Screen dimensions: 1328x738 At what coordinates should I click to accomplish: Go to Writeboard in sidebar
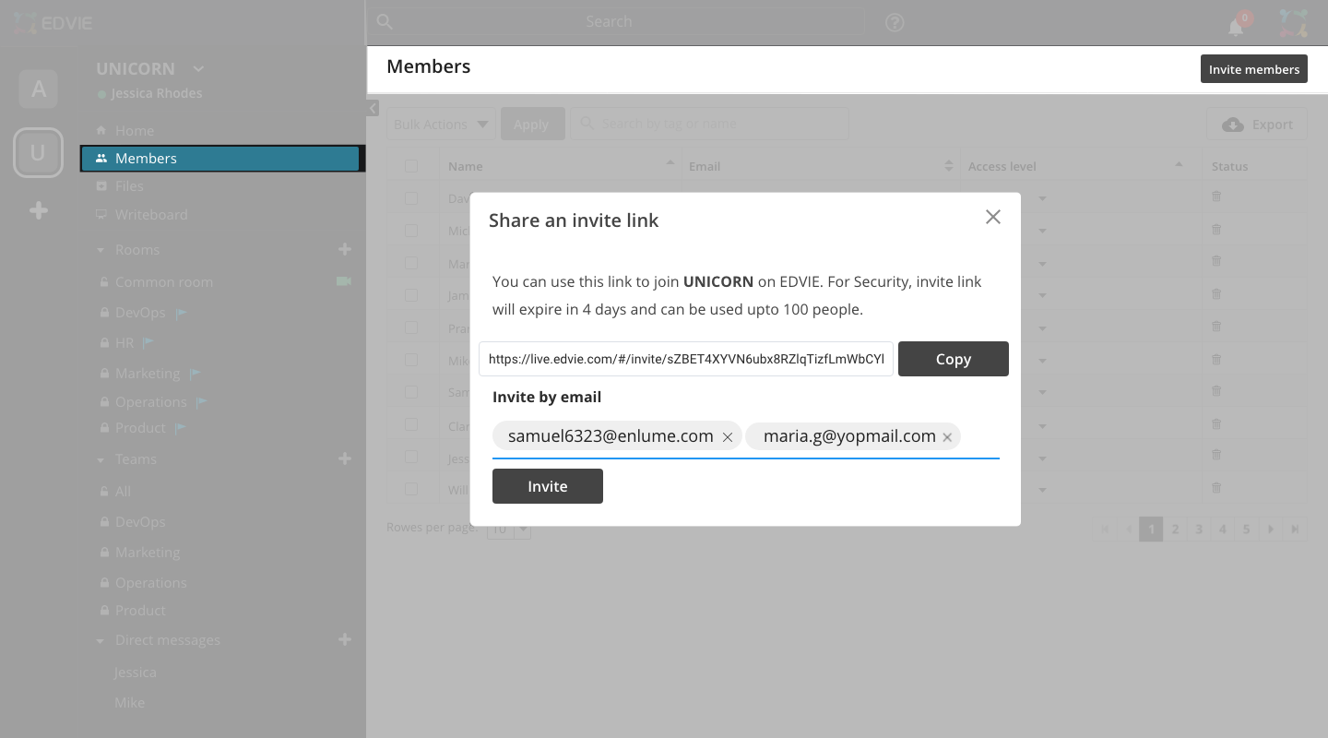click(x=150, y=215)
